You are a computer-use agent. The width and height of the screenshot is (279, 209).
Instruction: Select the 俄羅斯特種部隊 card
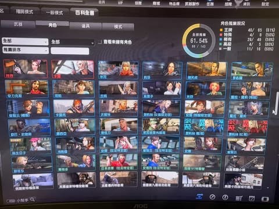pyautogui.click(x=33, y=181)
